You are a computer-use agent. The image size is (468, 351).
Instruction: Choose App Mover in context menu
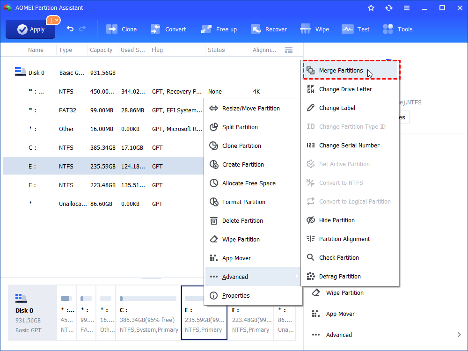[253, 258]
